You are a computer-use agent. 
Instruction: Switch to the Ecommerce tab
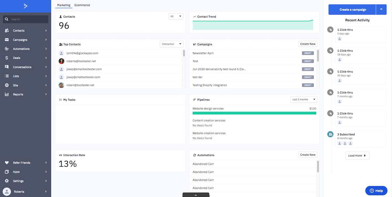pos(82,5)
